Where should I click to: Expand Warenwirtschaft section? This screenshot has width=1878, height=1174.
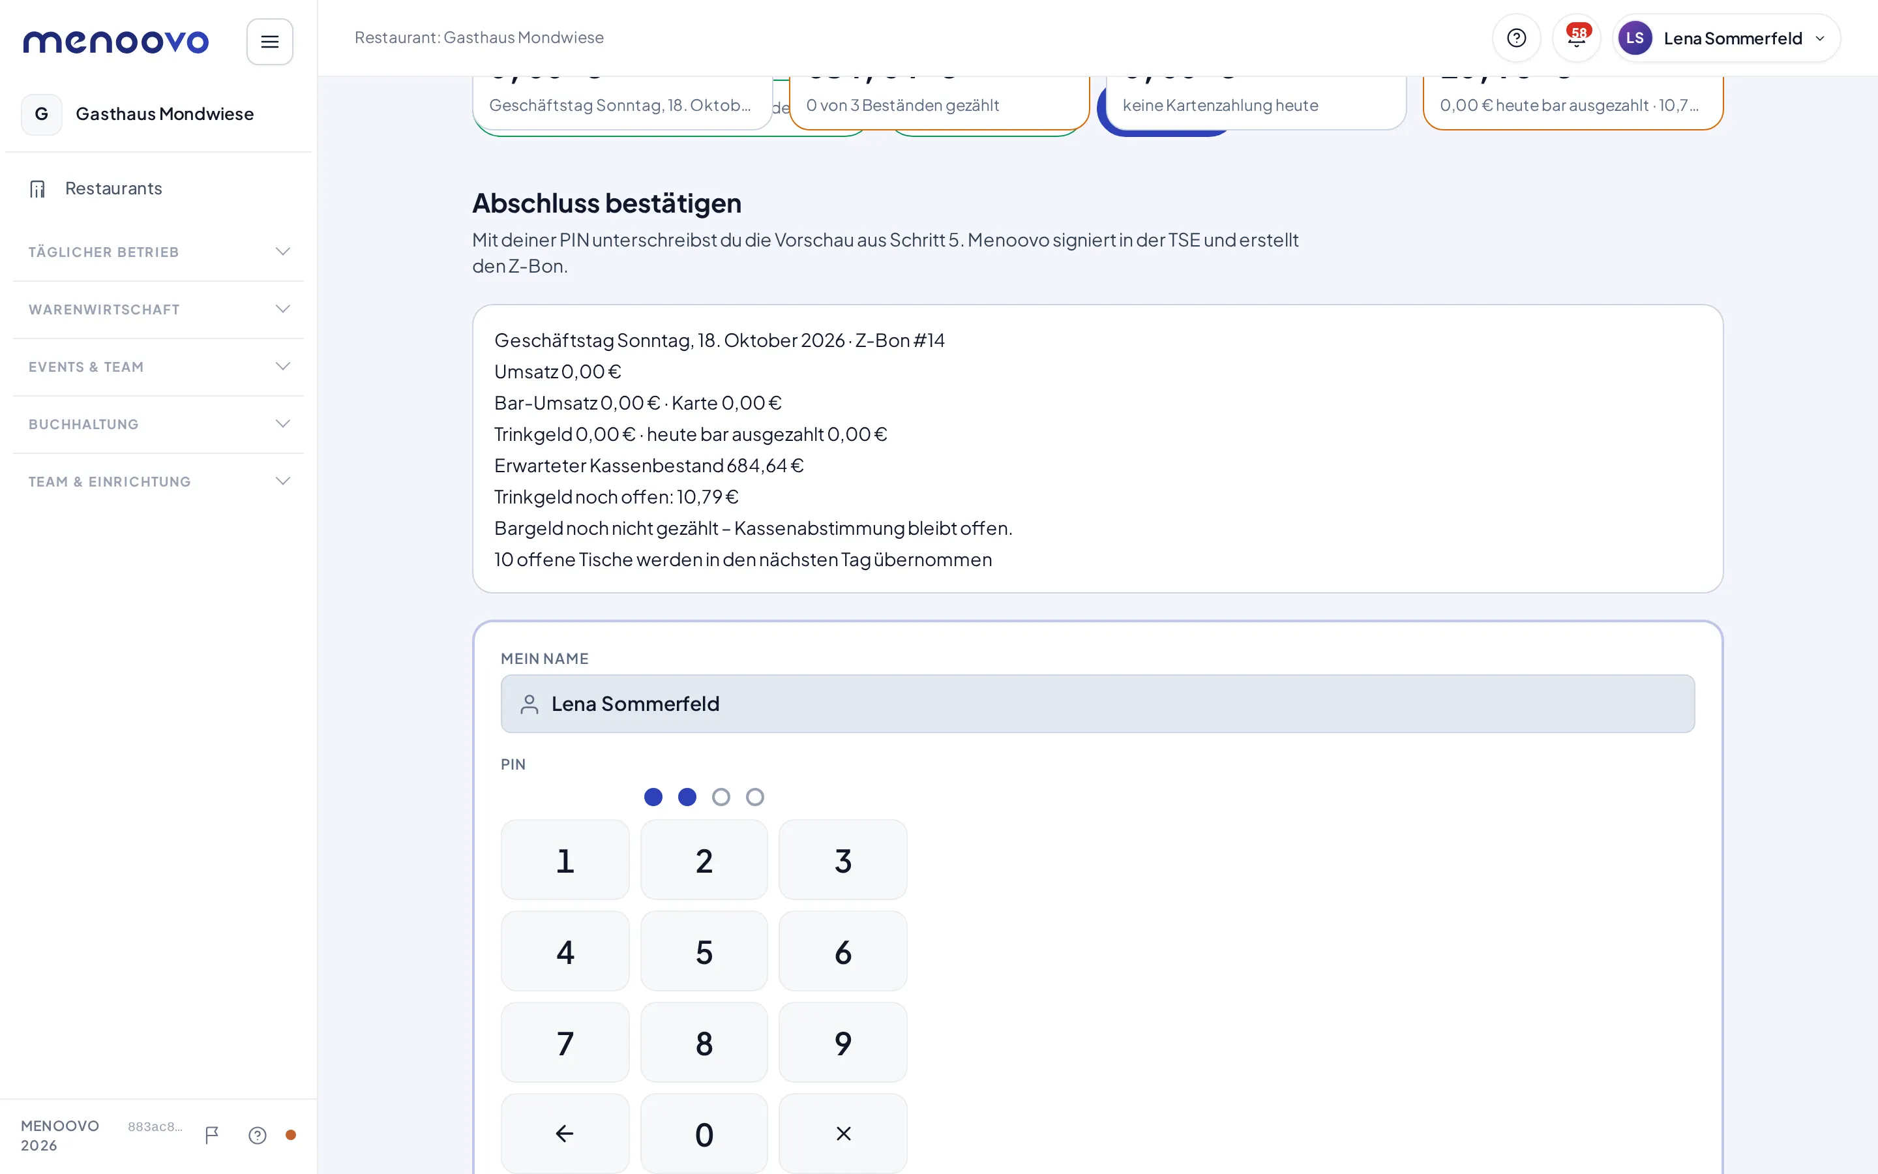click(158, 309)
